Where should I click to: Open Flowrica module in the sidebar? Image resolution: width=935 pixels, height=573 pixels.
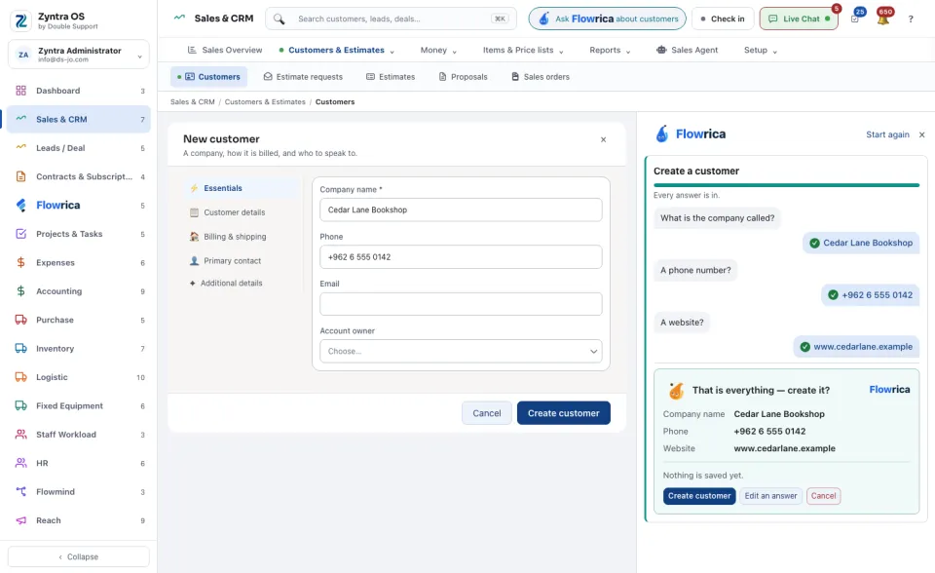pyautogui.click(x=79, y=206)
